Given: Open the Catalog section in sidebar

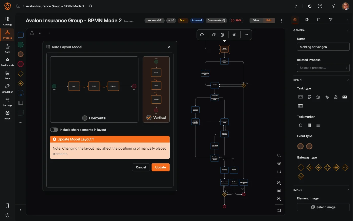Looking at the screenshot, I should 7,21.
